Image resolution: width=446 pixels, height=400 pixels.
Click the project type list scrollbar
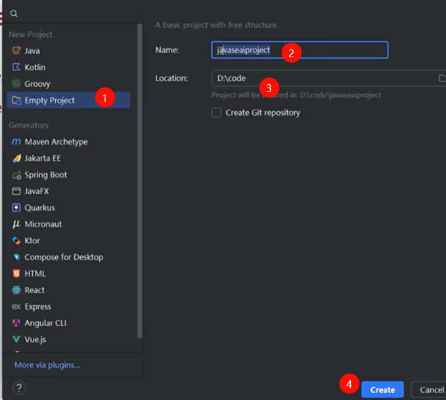click(140, 181)
